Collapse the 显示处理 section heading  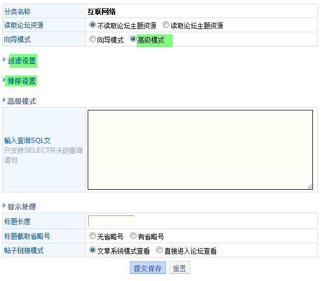coord(21,207)
